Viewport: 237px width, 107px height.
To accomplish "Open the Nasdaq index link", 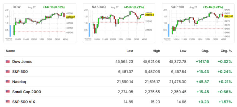I will (19, 82).
